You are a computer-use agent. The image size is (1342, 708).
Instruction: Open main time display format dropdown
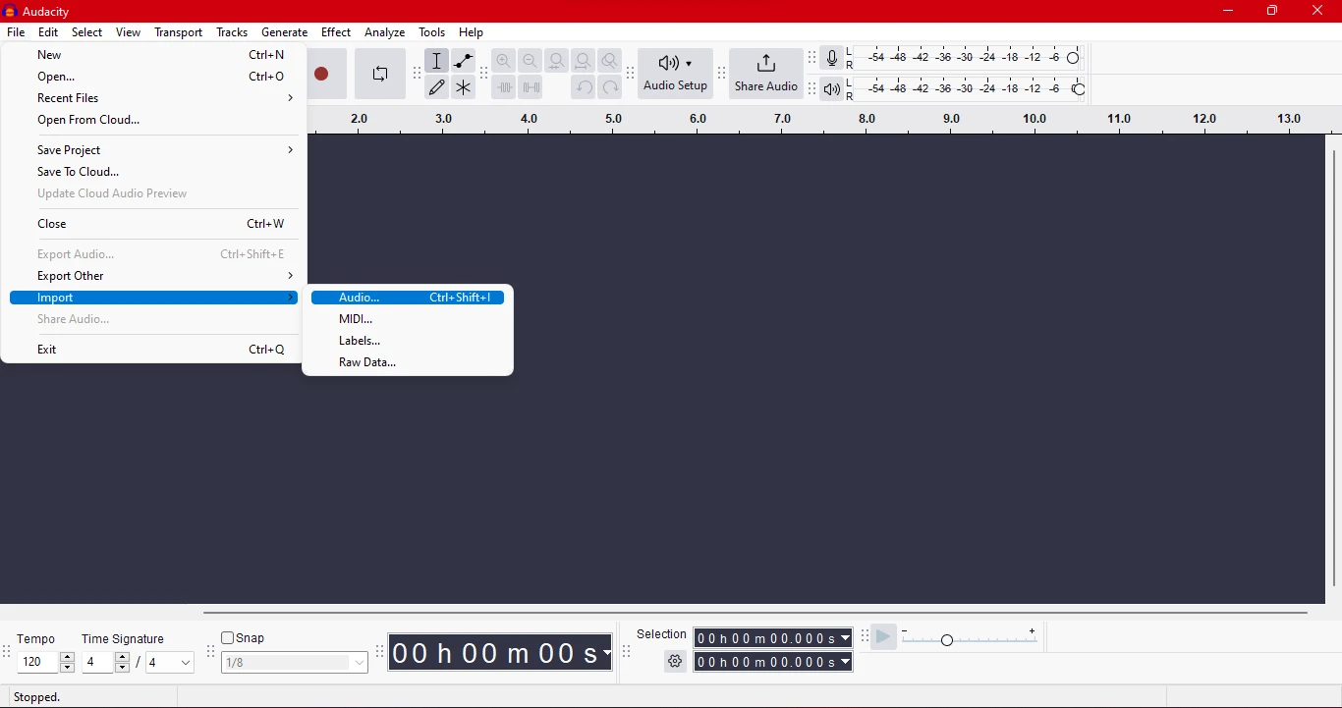606,654
